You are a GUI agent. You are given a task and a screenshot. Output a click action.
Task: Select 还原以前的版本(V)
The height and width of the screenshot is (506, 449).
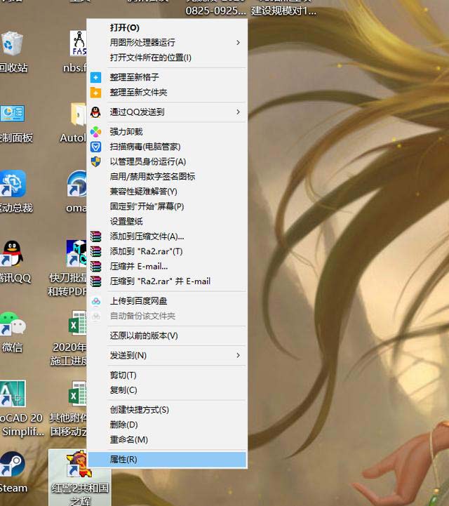coord(167,335)
